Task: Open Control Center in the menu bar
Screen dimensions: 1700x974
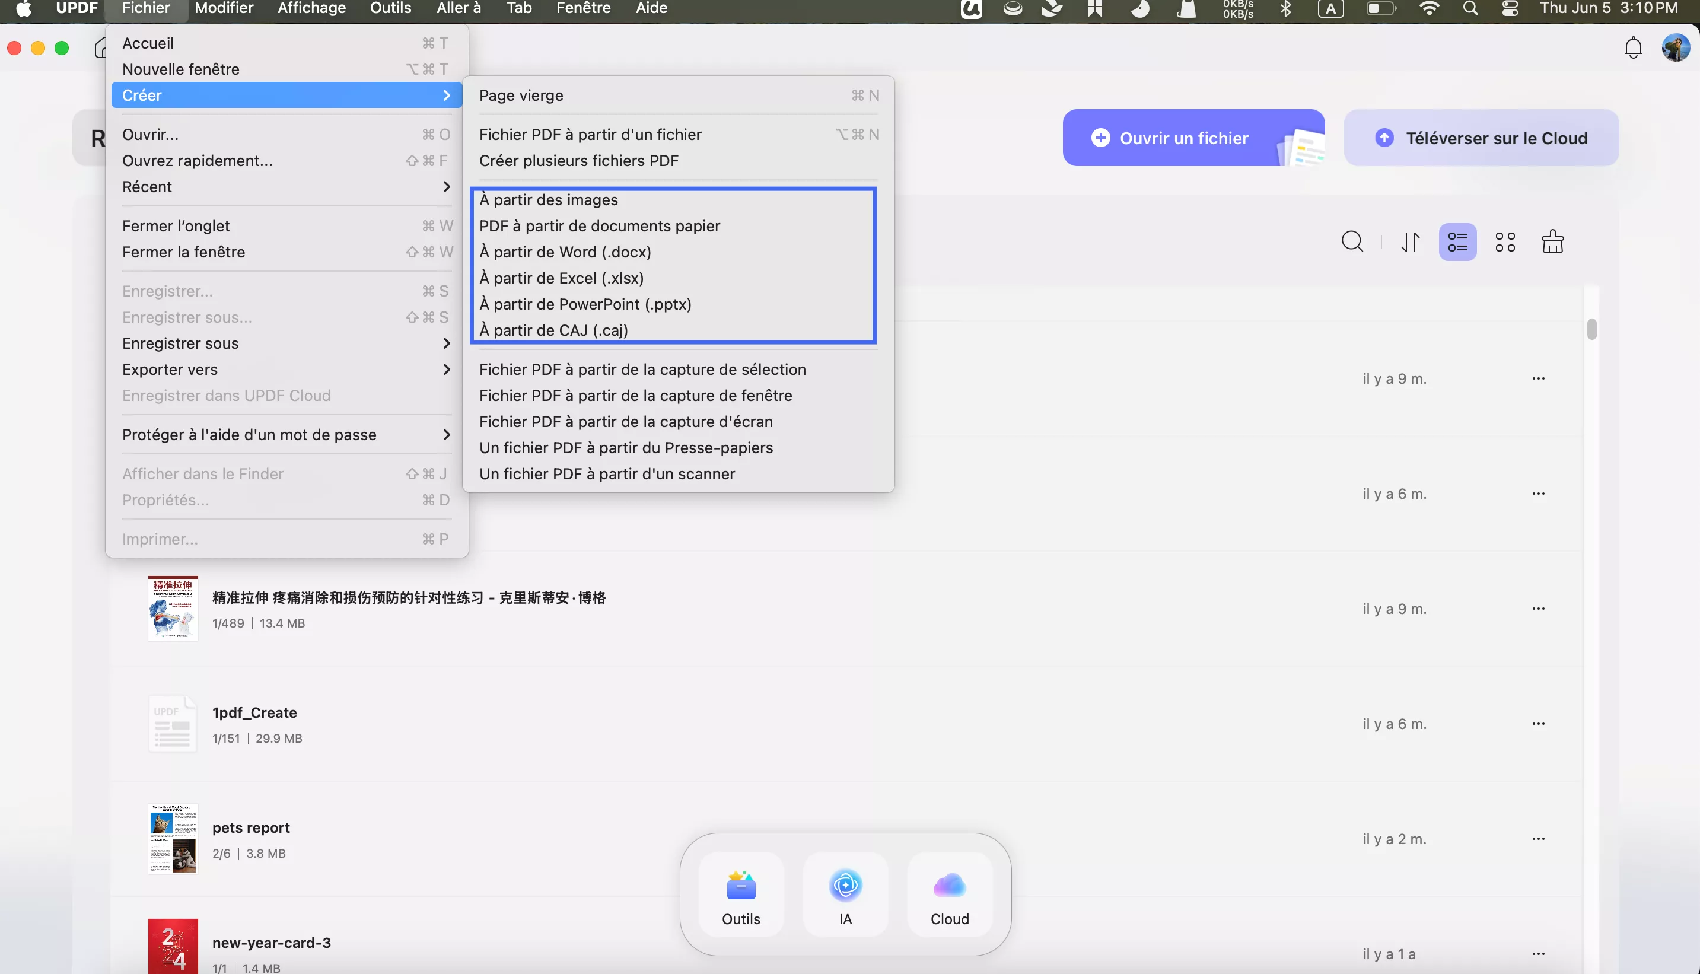Action: tap(1510, 9)
